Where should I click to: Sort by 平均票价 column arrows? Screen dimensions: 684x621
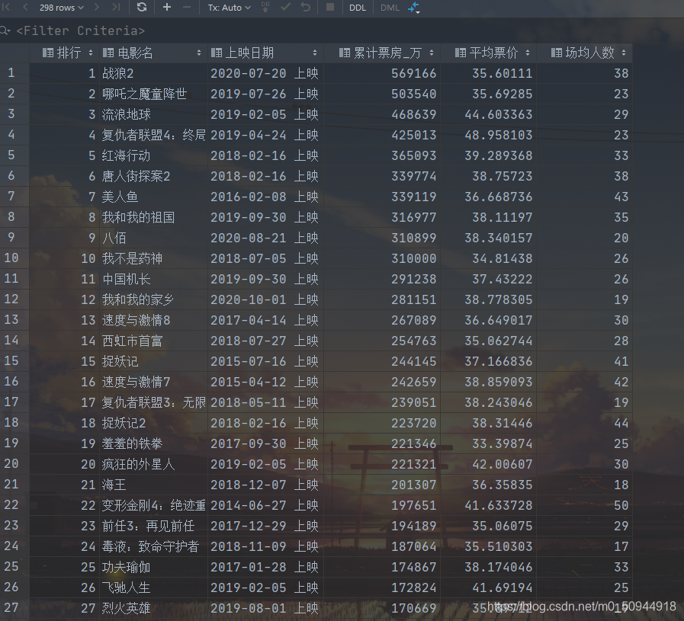tap(528, 53)
